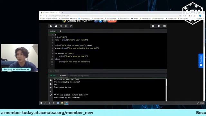Save the file with the floppy disk icon
The width and height of the screenshot is (206, 116).
click(x=56, y=26)
